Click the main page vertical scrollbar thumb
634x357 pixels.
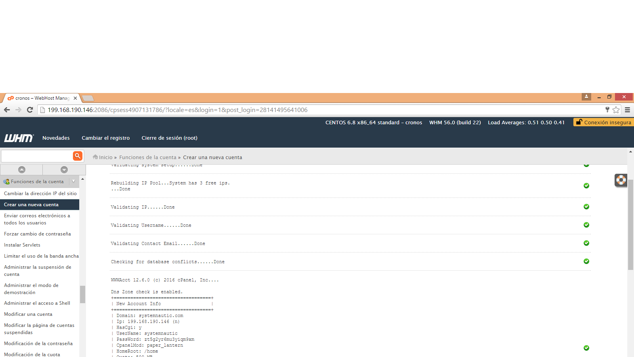[x=630, y=224]
